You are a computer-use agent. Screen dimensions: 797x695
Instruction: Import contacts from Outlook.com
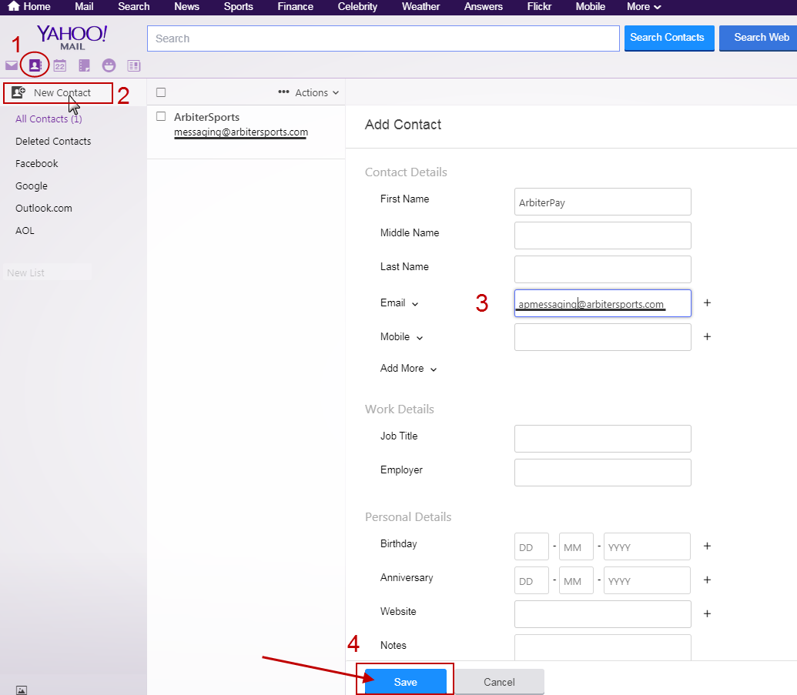[x=44, y=209]
